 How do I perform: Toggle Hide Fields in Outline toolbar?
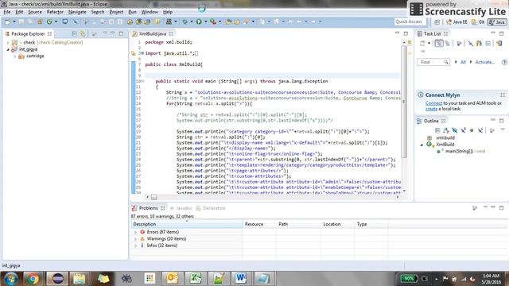(454, 130)
